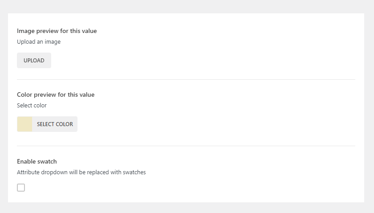Click the 'Upload an image' description text
The width and height of the screenshot is (374, 213).
coord(39,42)
